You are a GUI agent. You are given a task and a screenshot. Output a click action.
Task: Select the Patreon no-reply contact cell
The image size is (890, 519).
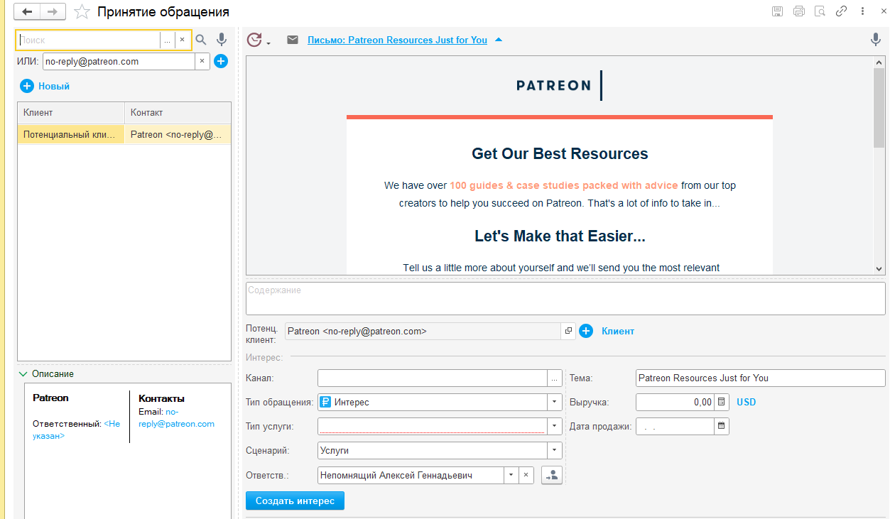pos(178,134)
